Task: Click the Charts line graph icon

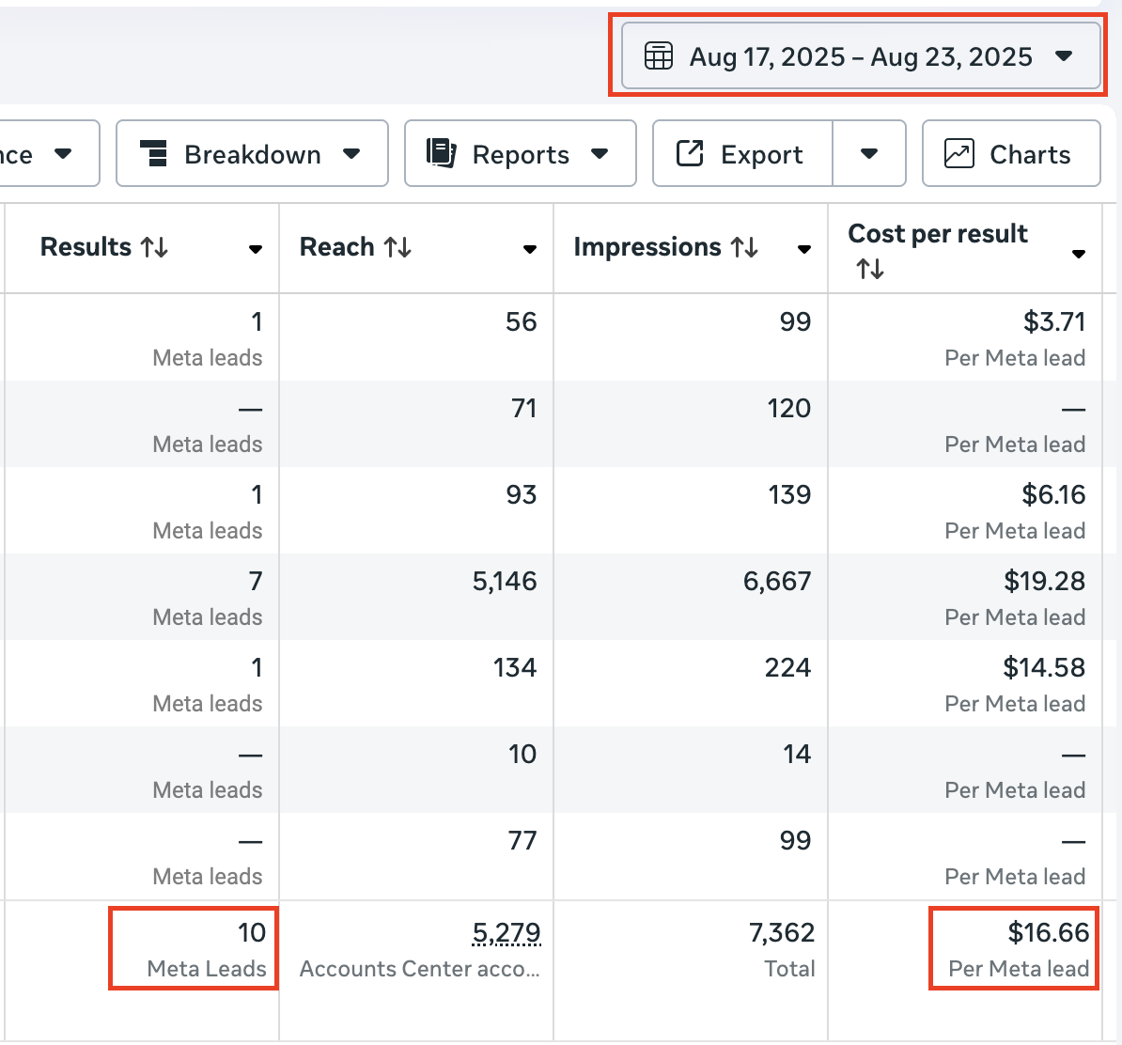Action: coord(958,153)
